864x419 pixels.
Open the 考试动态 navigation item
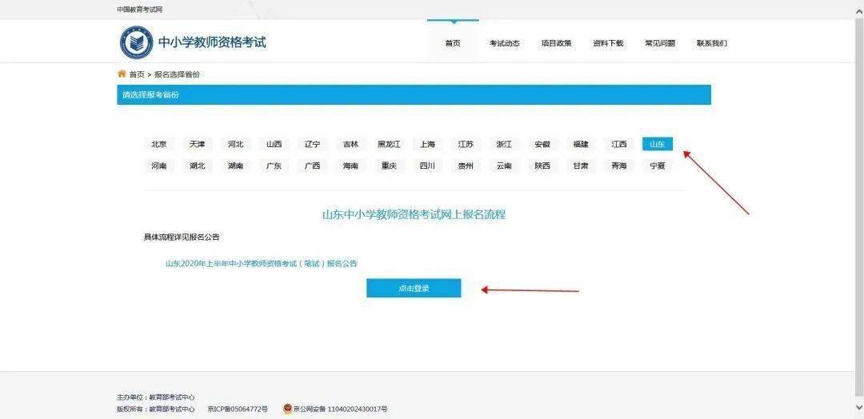point(505,43)
